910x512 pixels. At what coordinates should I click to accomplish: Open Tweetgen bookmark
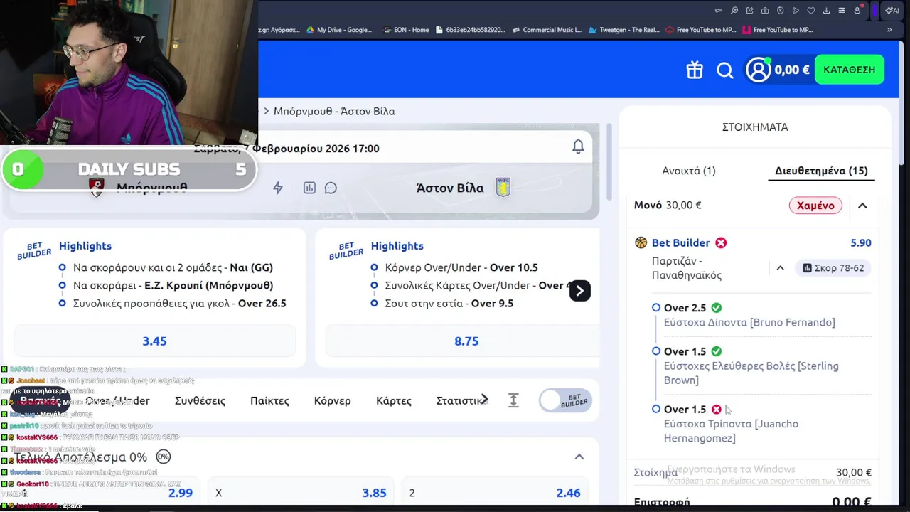click(623, 30)
